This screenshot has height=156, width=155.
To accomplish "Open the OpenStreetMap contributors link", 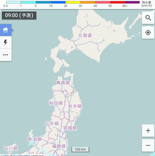I will click(x=22, y=155).
